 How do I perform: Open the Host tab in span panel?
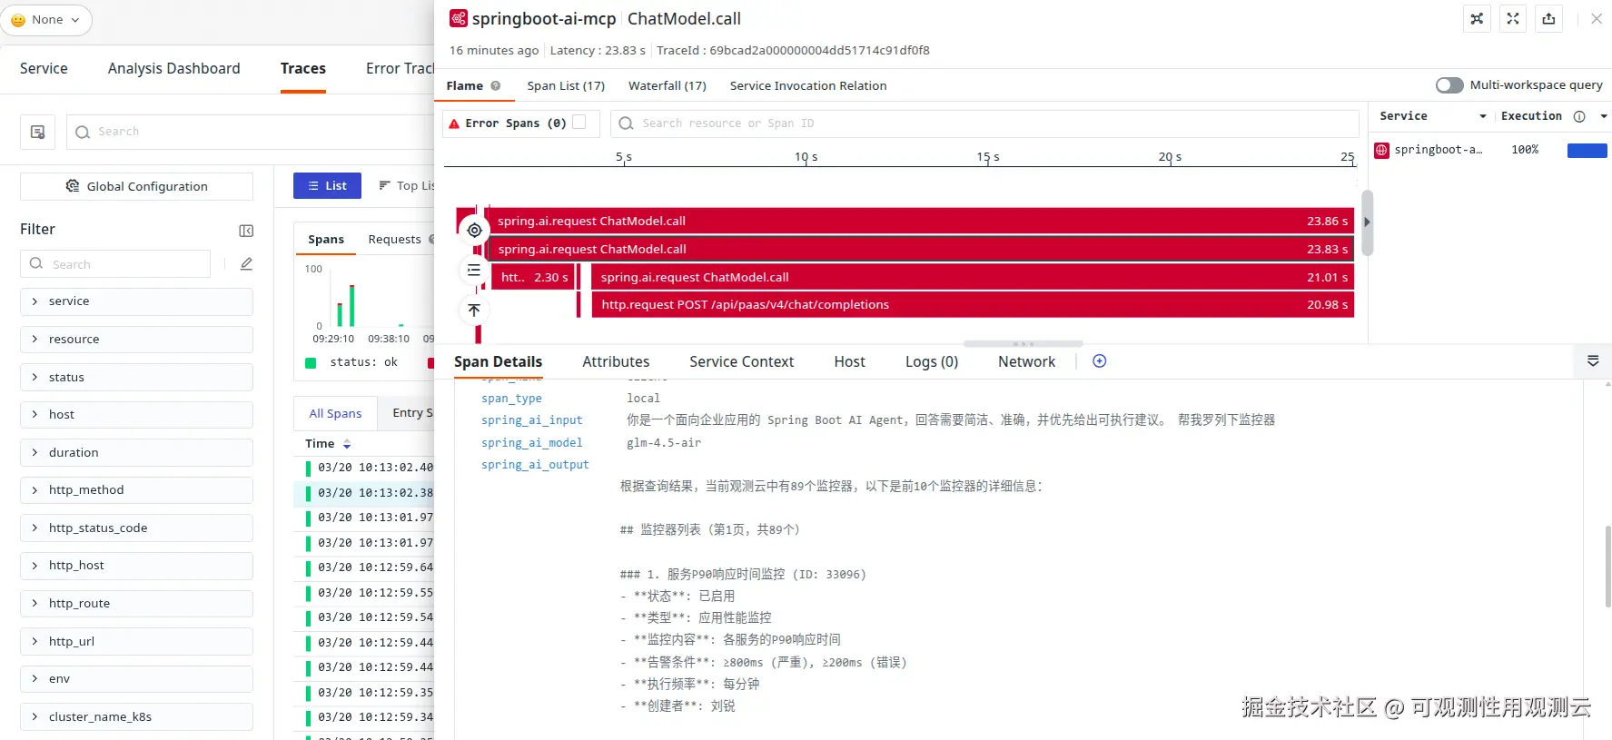pos(849,361)
